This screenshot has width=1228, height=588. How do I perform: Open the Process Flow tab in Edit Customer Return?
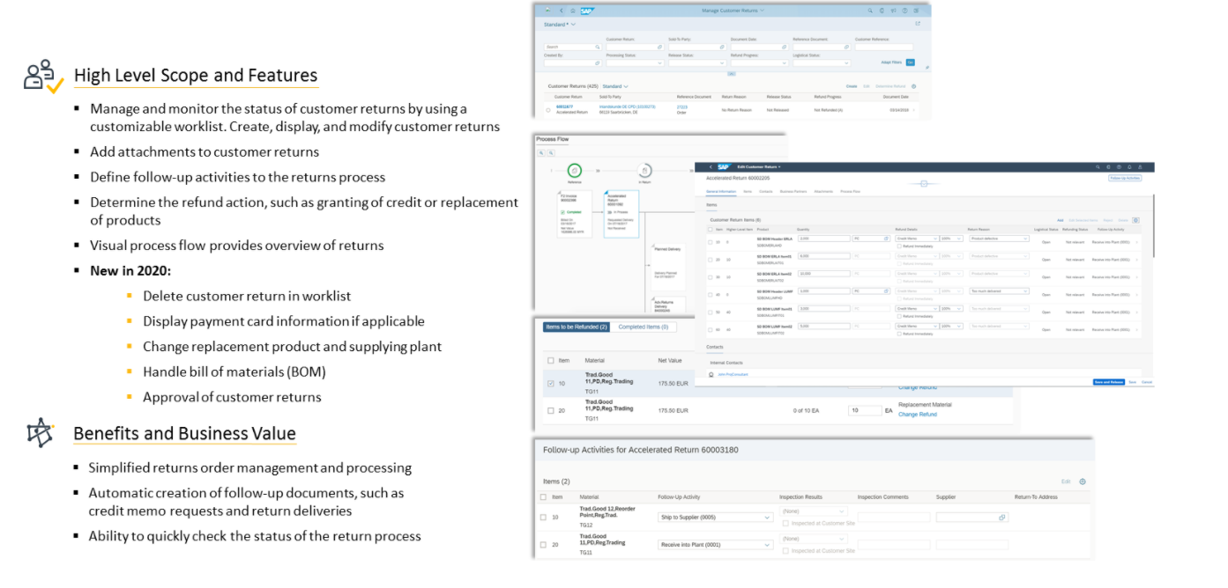tap(850, 191)
